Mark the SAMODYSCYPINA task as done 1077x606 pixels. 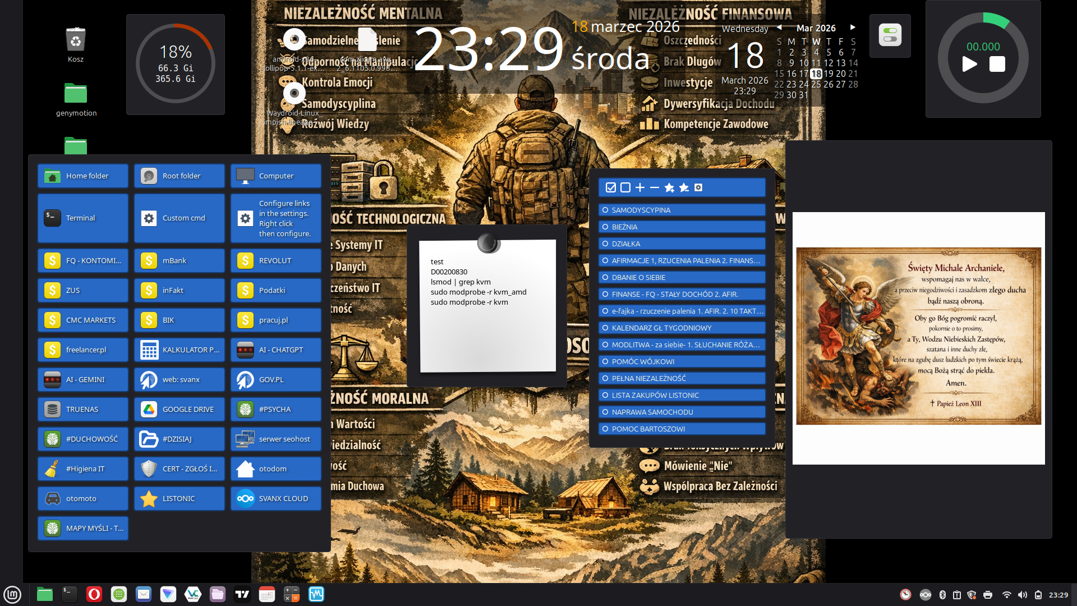[x=605, y=210]
